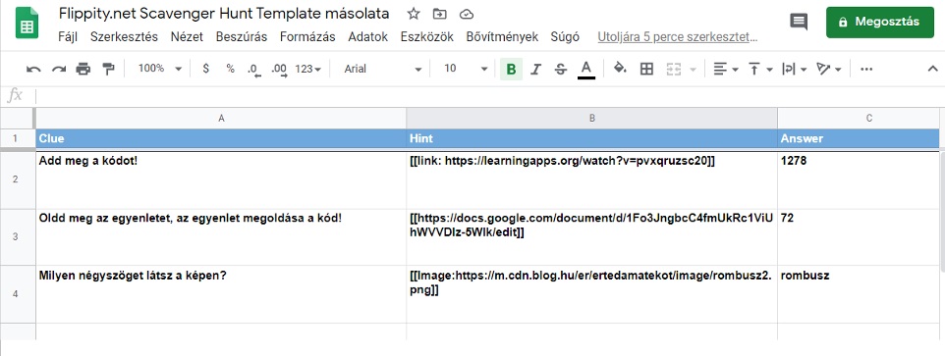The image size is (945, 356).
Task: Decrease decimal places
Action: click(x=254, y=70)
